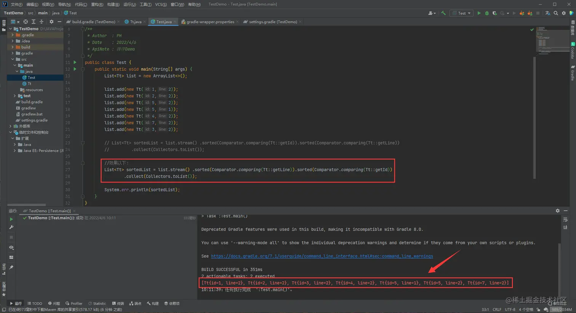Open the settings.gradle (TestDemo) tab
The height and width of the screenshot is (313, 576).
[273, 22]
